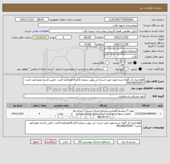Select the خدمت radio button
This screenshot has height=164, width=170.
(x=122, y=63)
